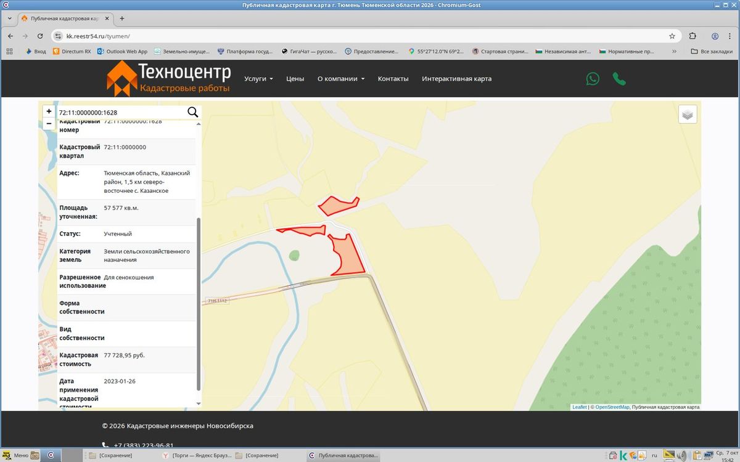Open the Интерактивная карта menu item
Image resolution: width=740 pixels, height=462 pixels.
tap(457, 79)
